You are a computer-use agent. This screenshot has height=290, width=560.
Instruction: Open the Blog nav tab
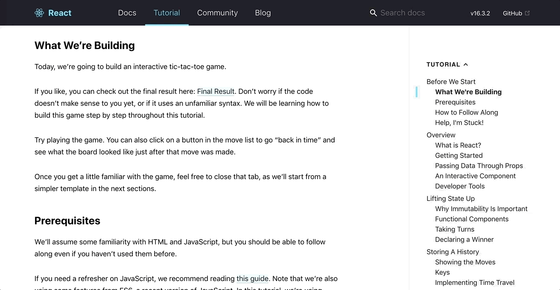pos(263,13)
